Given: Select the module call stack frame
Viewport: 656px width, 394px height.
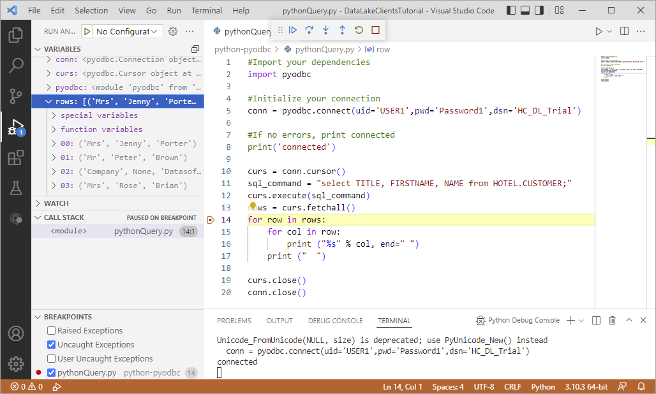Looking at the screenshot, I should pos(117,231).
